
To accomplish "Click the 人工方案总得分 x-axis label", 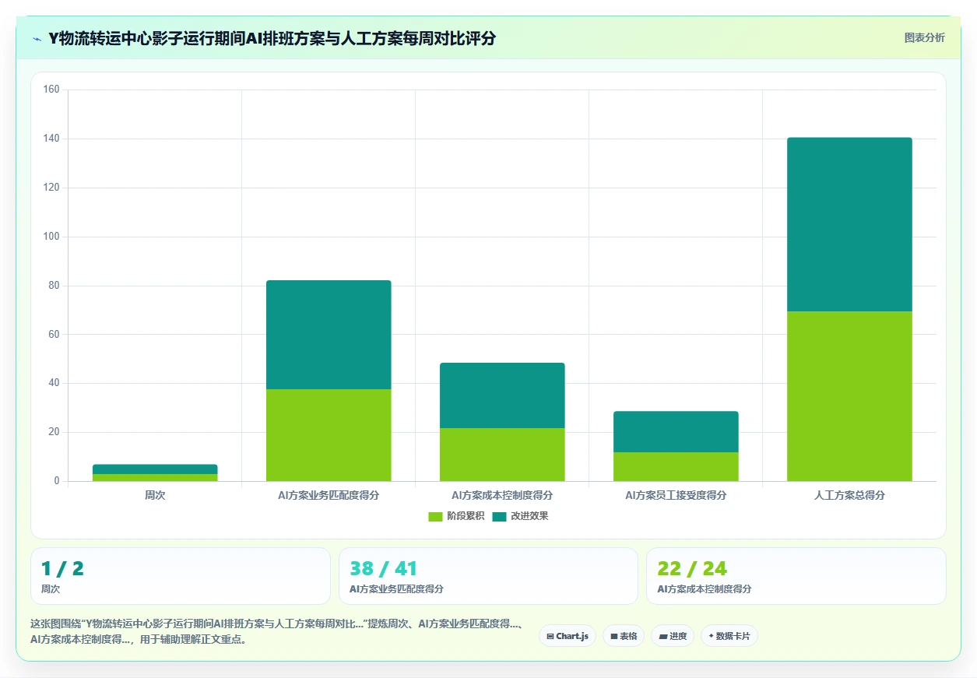I will click(849, 495).
